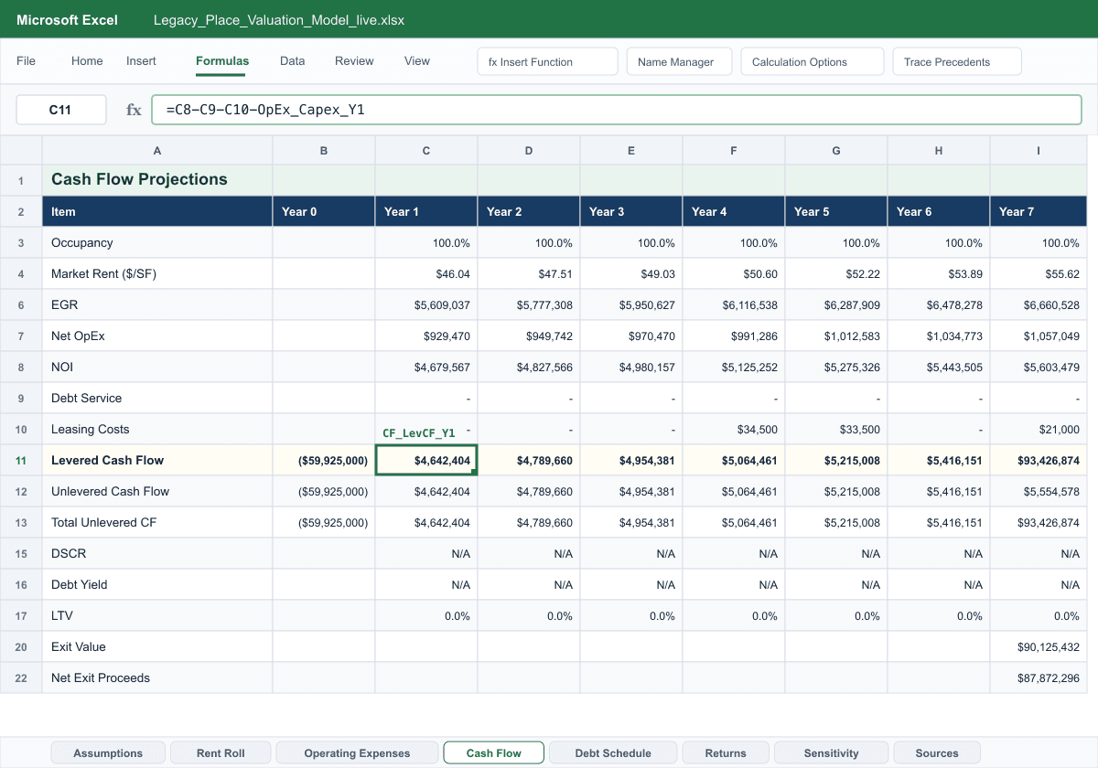Click the fx Insert Function button
The image size is (1098, 768).
coord(548,61)
